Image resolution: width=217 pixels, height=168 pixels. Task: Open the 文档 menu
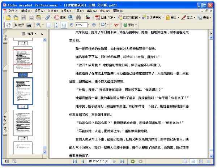click(52, 11)
